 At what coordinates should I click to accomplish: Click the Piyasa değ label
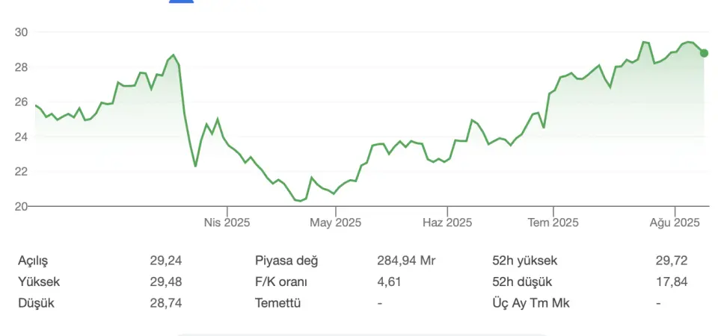(x=286, y=261)
